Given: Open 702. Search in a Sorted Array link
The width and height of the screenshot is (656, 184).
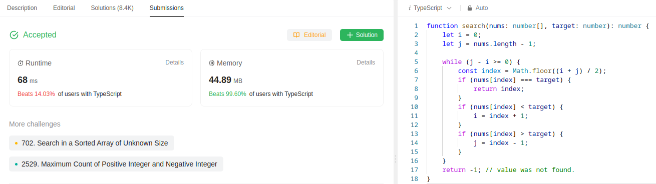Looking at the screenshot, I should coord(92,143).
